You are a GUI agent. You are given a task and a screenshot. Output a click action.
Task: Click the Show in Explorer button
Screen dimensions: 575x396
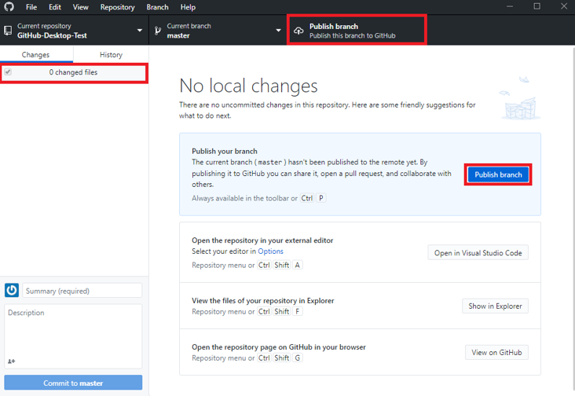click(495, 306)
